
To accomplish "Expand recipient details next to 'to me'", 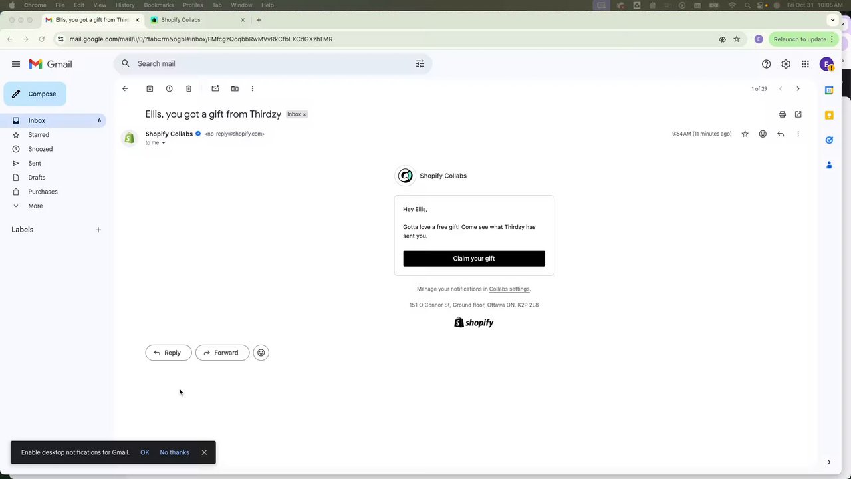I will coord(164,143).
